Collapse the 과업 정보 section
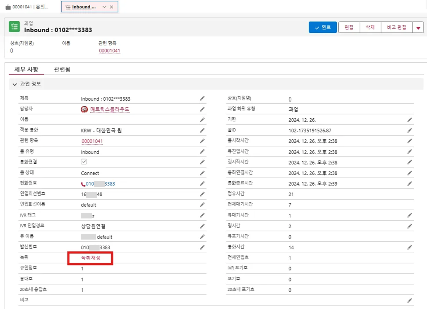 pyautogui.click(x=14, y=84)
